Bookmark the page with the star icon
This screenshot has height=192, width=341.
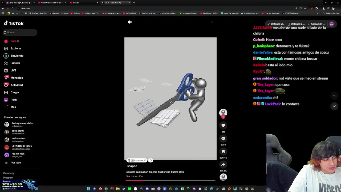pos(305,8)
